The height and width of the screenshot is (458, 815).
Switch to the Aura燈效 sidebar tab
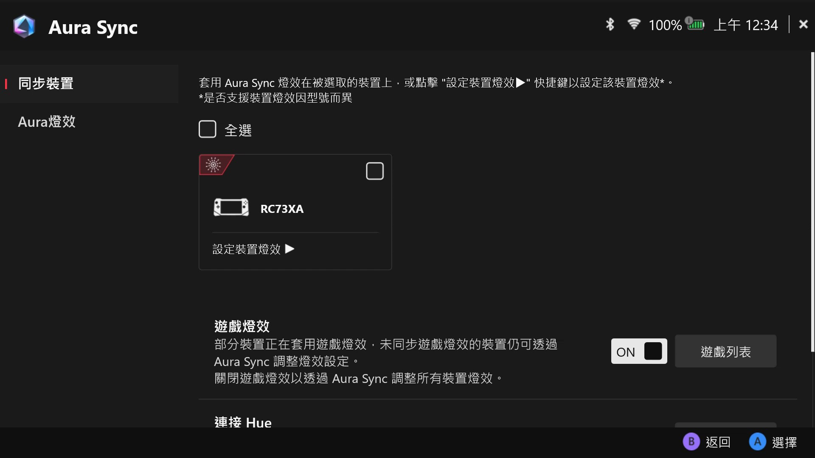(x=47, y=122)
